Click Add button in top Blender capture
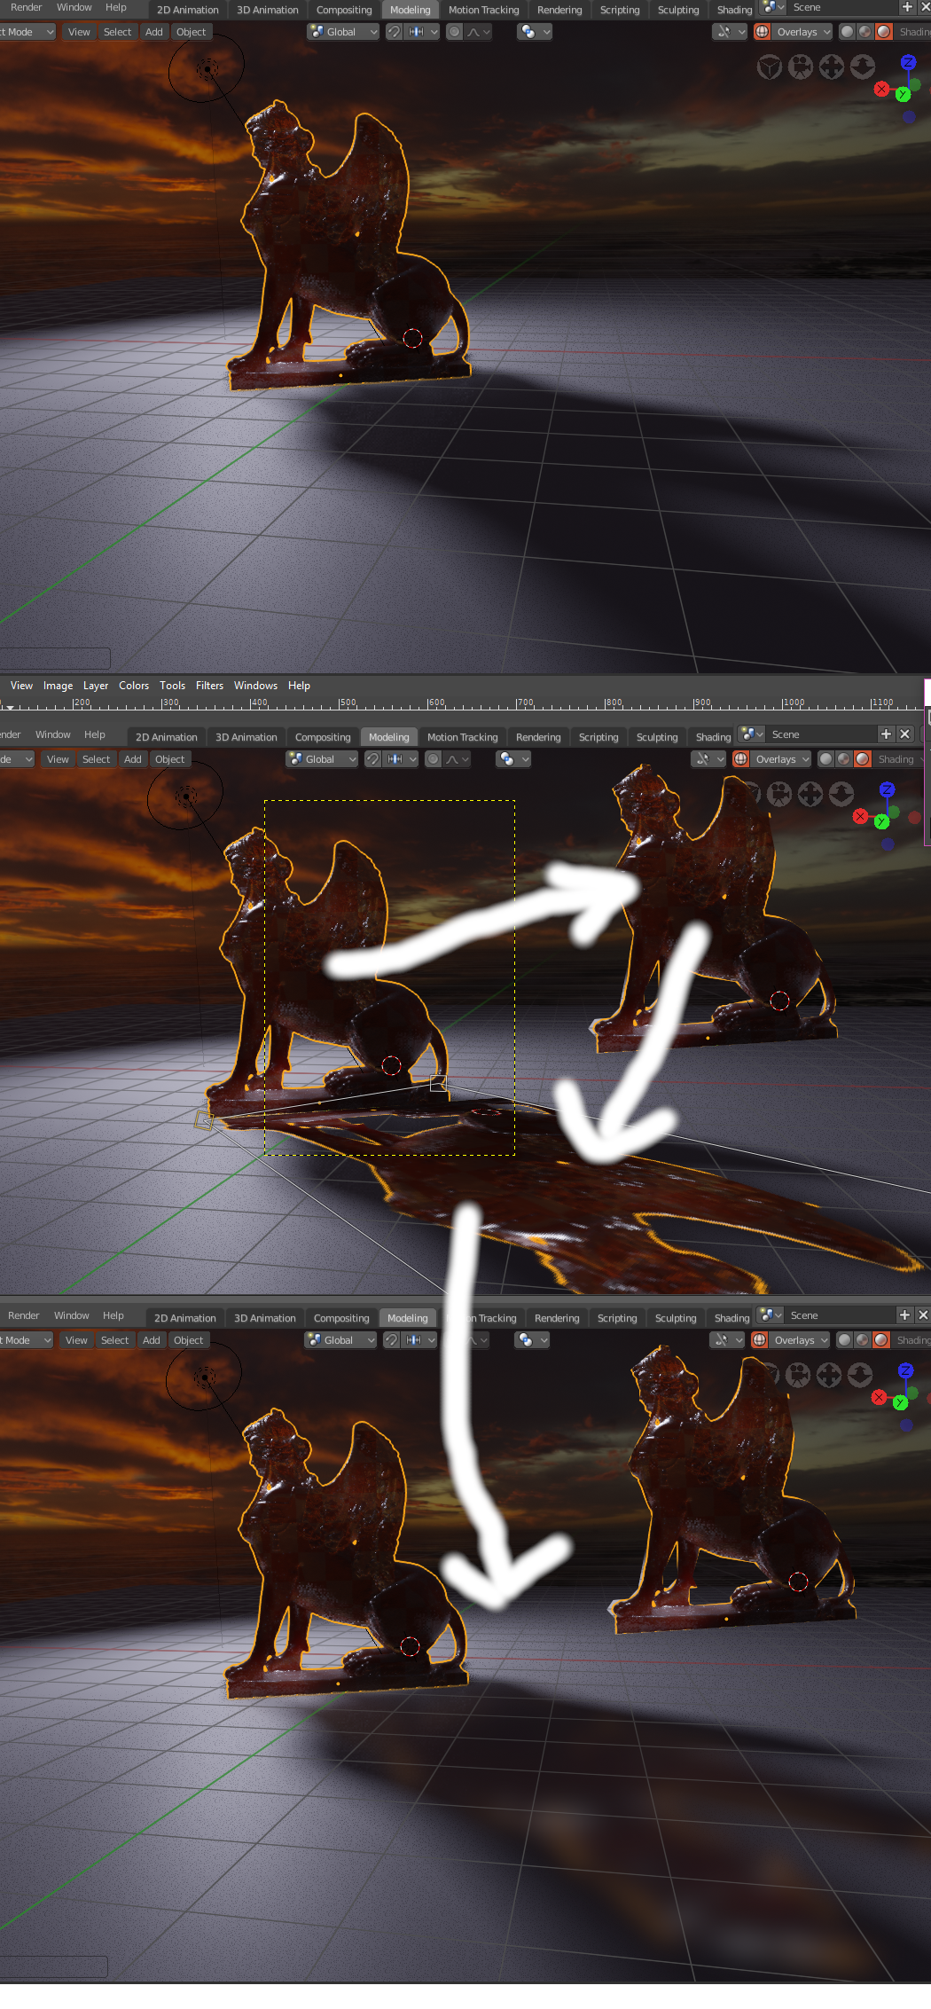Image resolution: width=931 pixels, height=2009 pixels. [154, 32]
